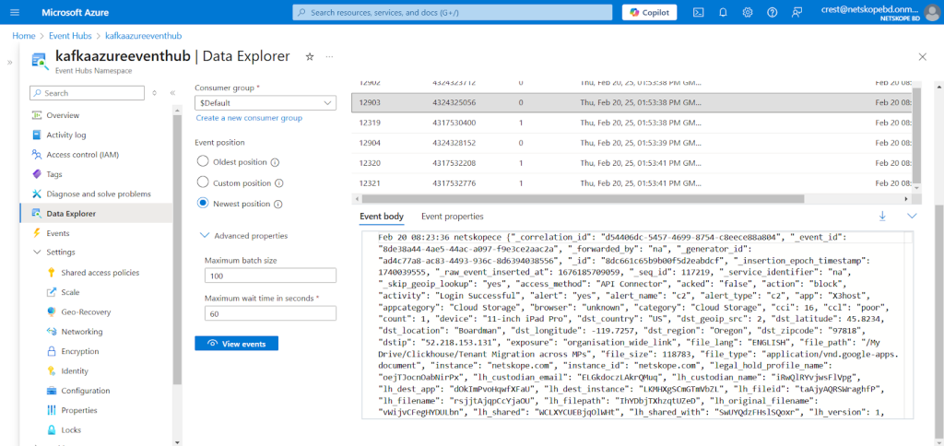Select event row with sequence 12903
Viewport: 944px width, 446px height.
tap(632, 103)
